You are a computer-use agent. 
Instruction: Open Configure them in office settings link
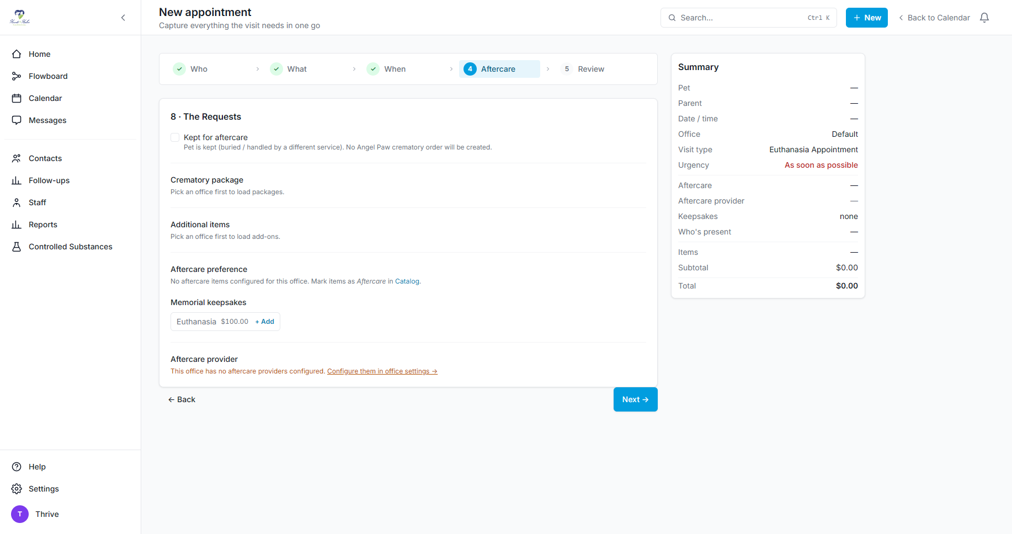click(x=382, y=371)
